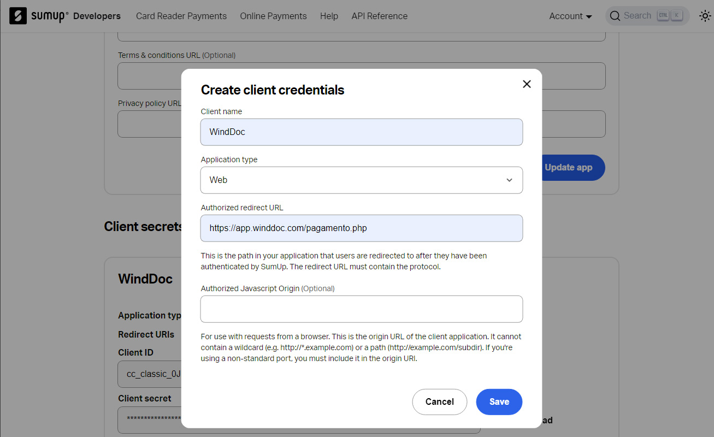Click the SumUp logo icon
The height and width of the screenshot is (437, 714).
pyautogui.click(x=18, y=16)
